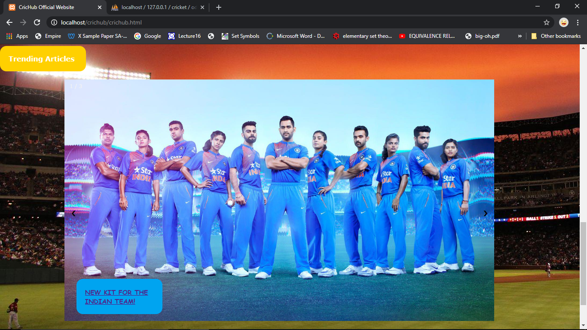Open the Apps bookmark shortcut
Screen dimensions: 587x330
tap(17, 36)
